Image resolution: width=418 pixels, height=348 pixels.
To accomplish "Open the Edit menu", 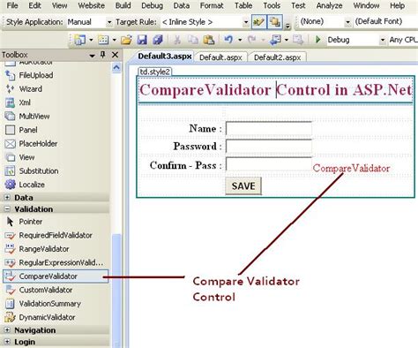I will click(34, 5).
